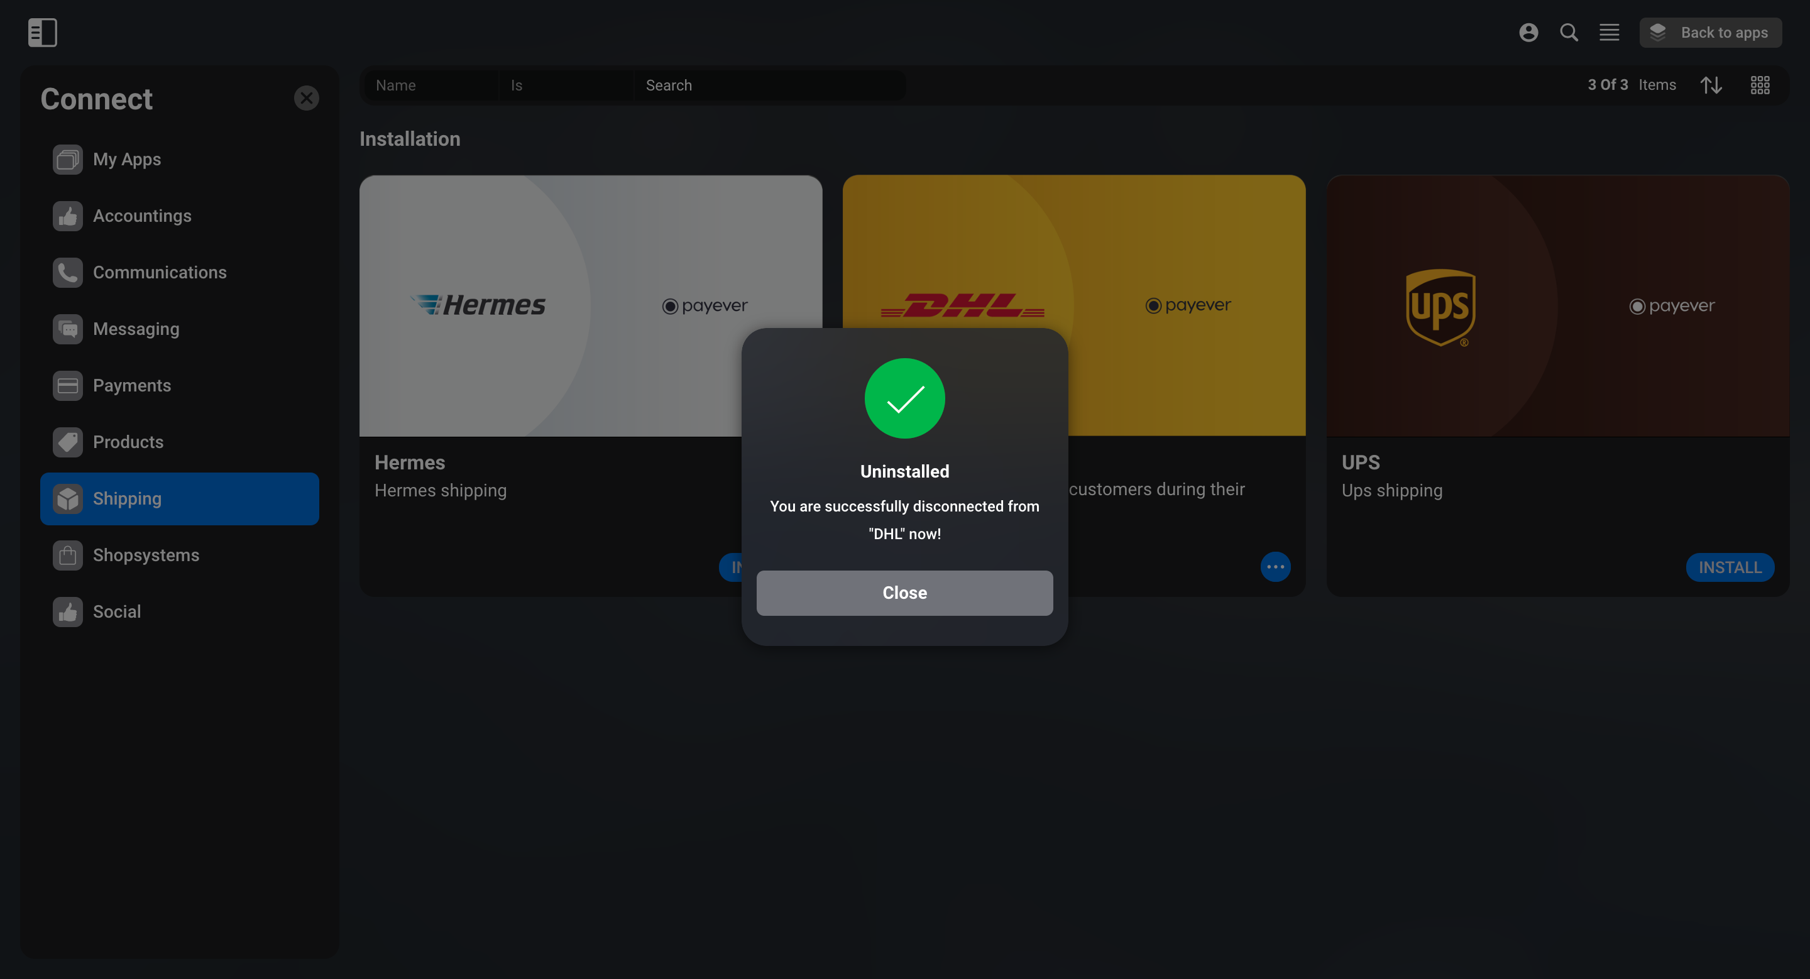
Task: Click the Products tag icon
Action: coord(67,442)
